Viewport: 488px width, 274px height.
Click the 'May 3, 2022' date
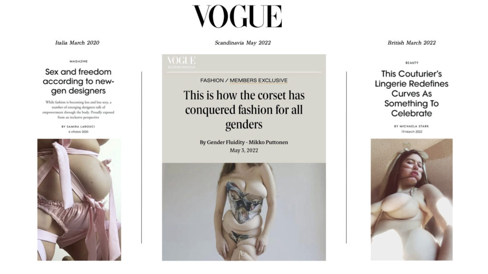tap(244, 151)
